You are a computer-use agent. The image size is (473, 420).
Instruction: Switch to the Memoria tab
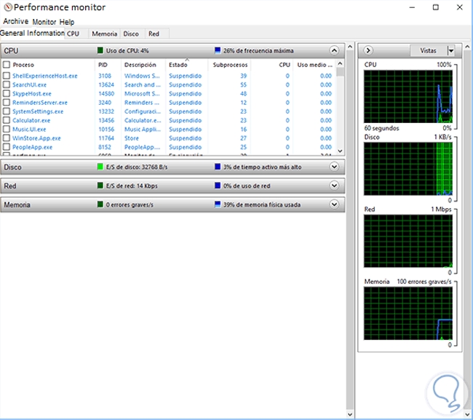(104, 33)
